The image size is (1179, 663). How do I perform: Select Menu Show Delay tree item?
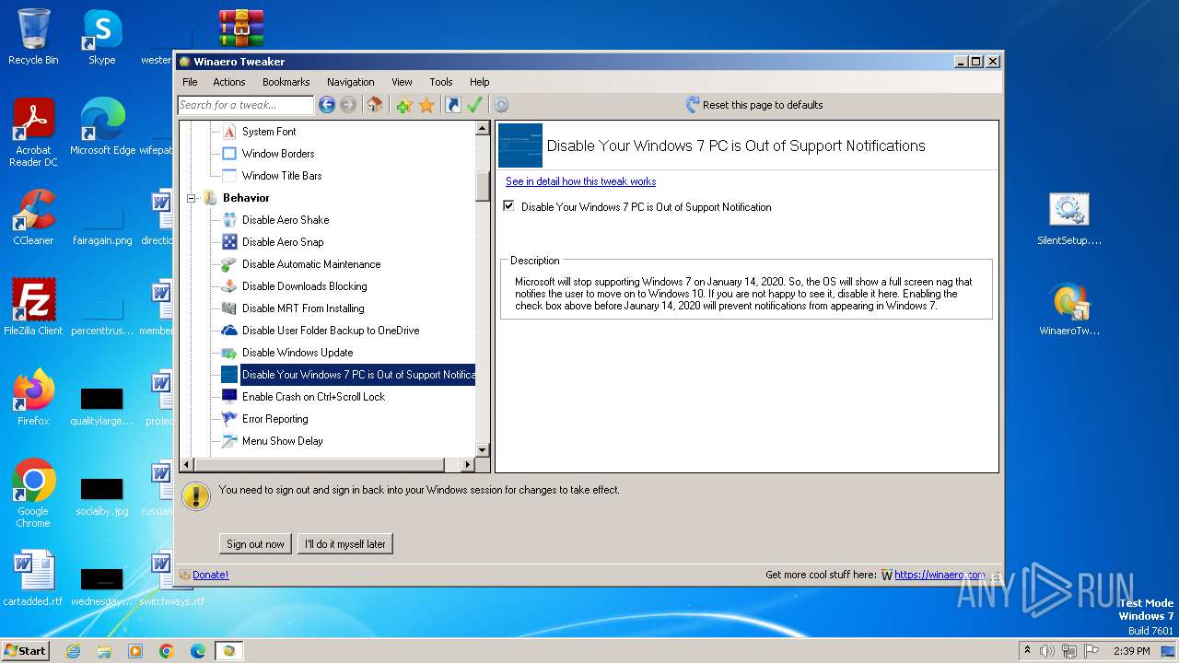(x=283, y=441)
